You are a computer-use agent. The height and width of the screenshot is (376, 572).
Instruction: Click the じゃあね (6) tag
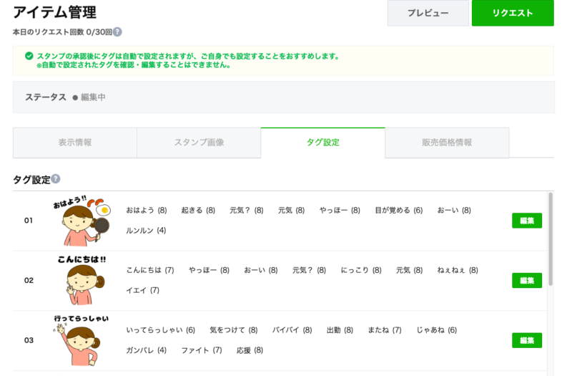pyautogui.click(x=437, y=330)
